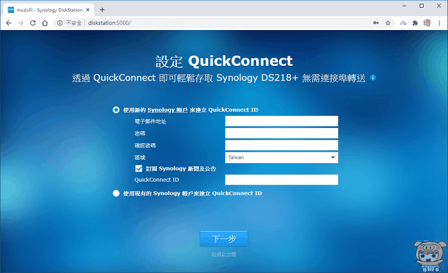This screenshot has height=273, width=448.
Task: Maximize the browser window
Action: point(422,6)
